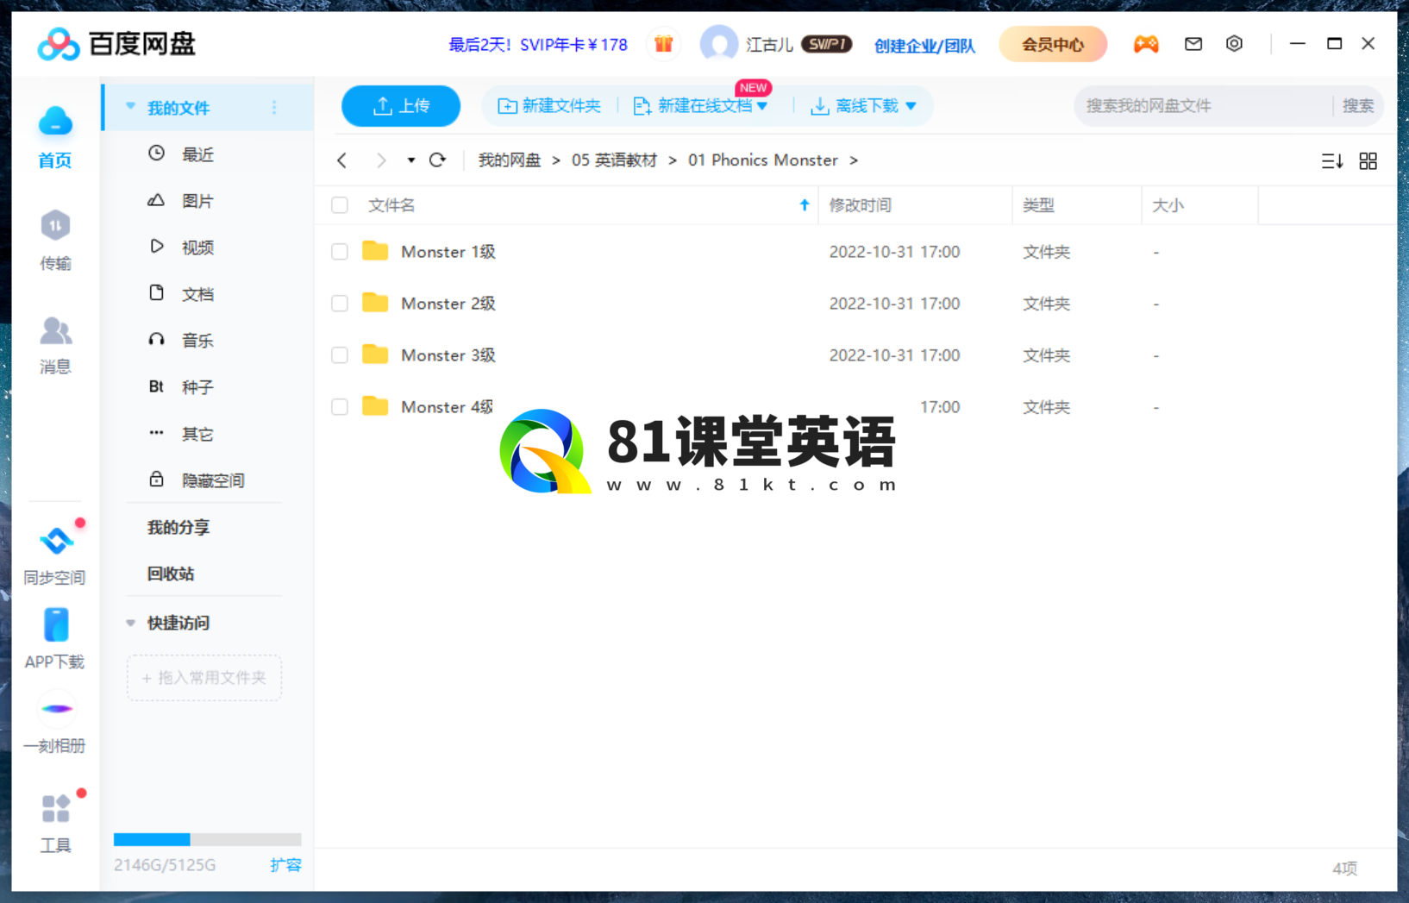This screenshot has width=1409, height=903.
Task: Open the APP下载 phone icon
Action: click(56, 625)
